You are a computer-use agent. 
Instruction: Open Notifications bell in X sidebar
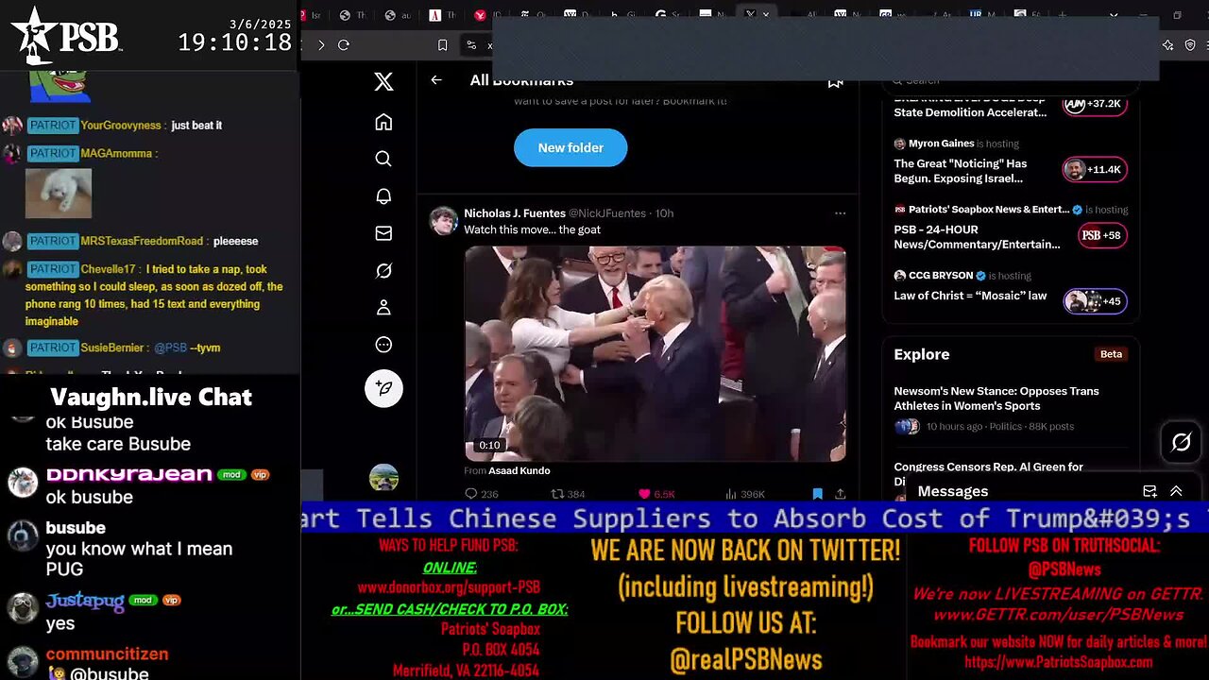click(x=383, y=196)
